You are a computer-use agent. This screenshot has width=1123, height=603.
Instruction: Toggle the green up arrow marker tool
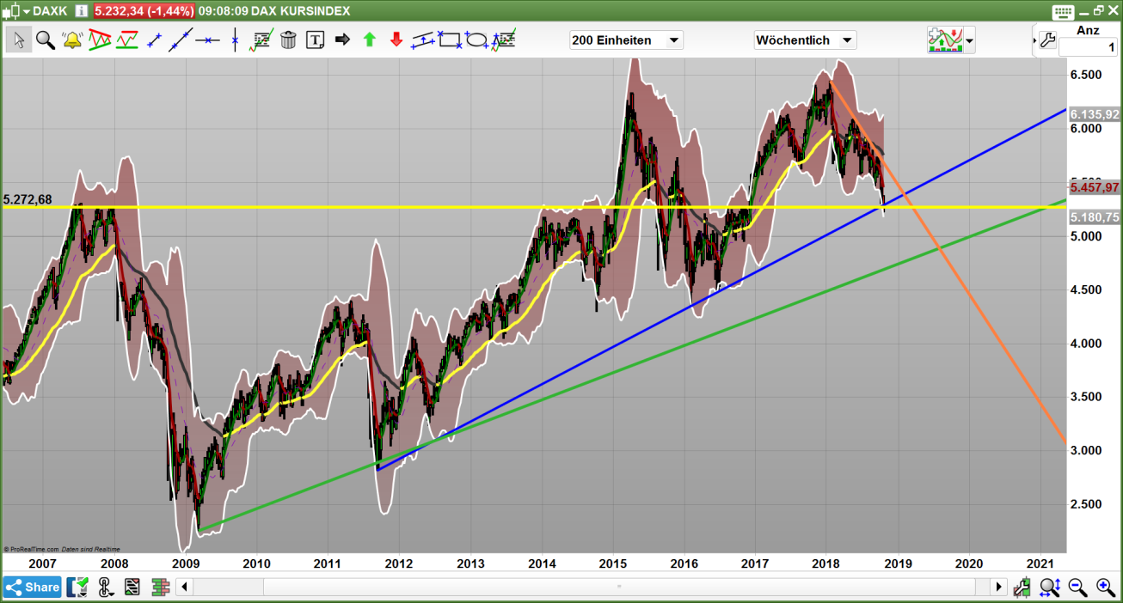[x=368, y=40]
